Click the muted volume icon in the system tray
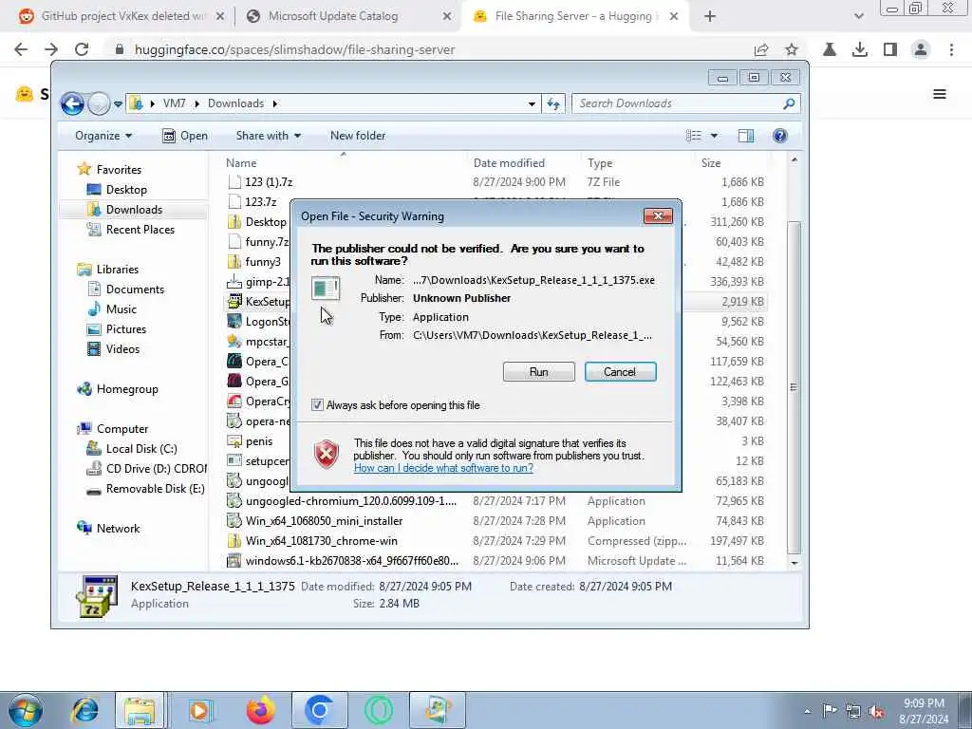 point(876,712)
